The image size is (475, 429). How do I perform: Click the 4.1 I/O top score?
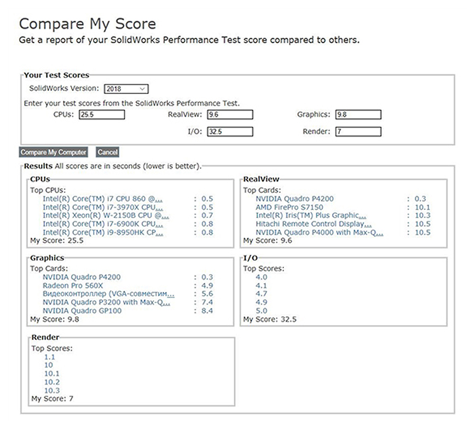click(x=262, y=286)
